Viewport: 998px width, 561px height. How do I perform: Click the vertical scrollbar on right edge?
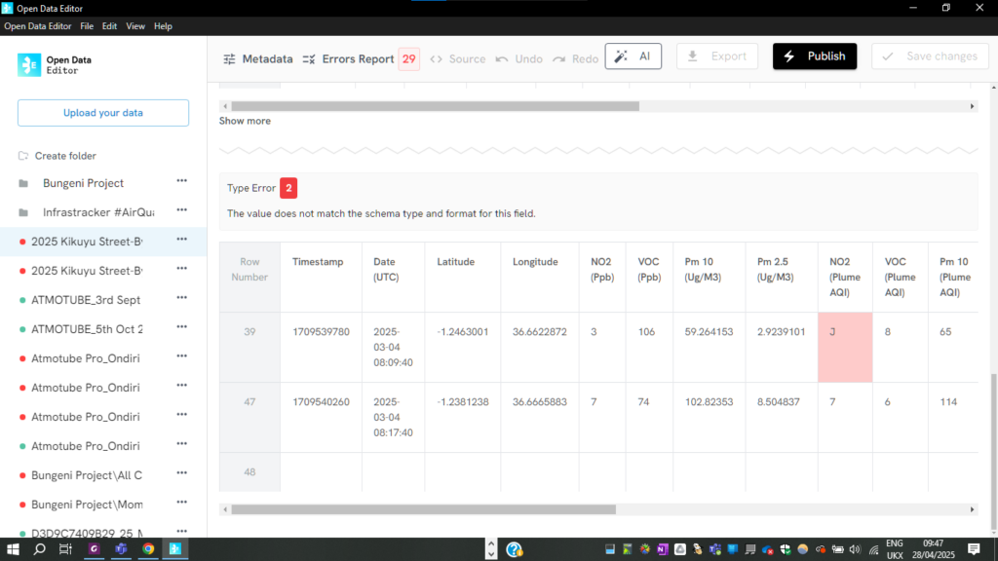click(993, 452)
